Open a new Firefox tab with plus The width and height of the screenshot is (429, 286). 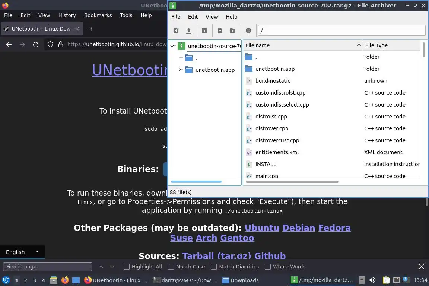tap(91, 29)
